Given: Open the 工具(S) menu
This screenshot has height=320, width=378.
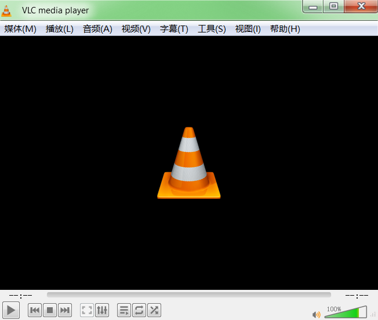Looking at the screenshot, I should pyautogui.click(x=212, y=29).
